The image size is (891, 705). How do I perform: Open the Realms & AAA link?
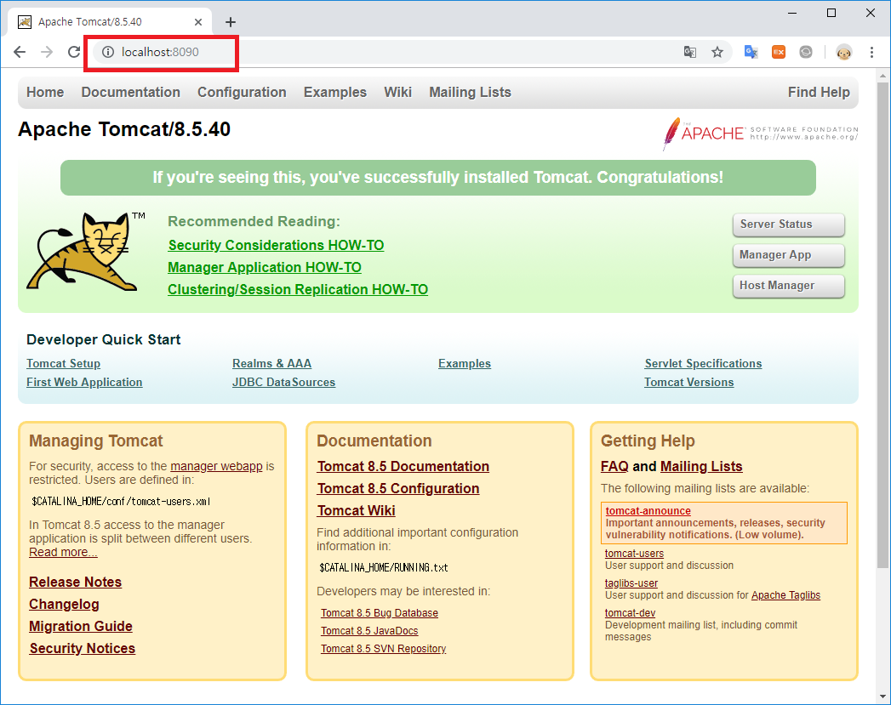pos(271,363)
